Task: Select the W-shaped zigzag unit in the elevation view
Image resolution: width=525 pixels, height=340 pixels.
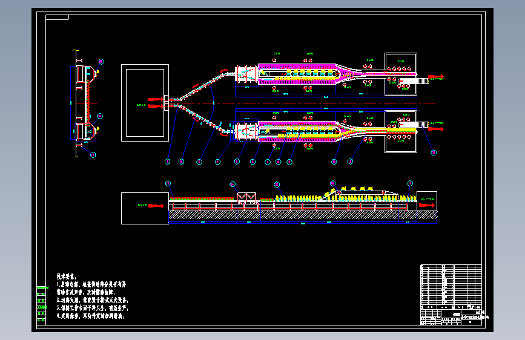Action: [246, 197]
